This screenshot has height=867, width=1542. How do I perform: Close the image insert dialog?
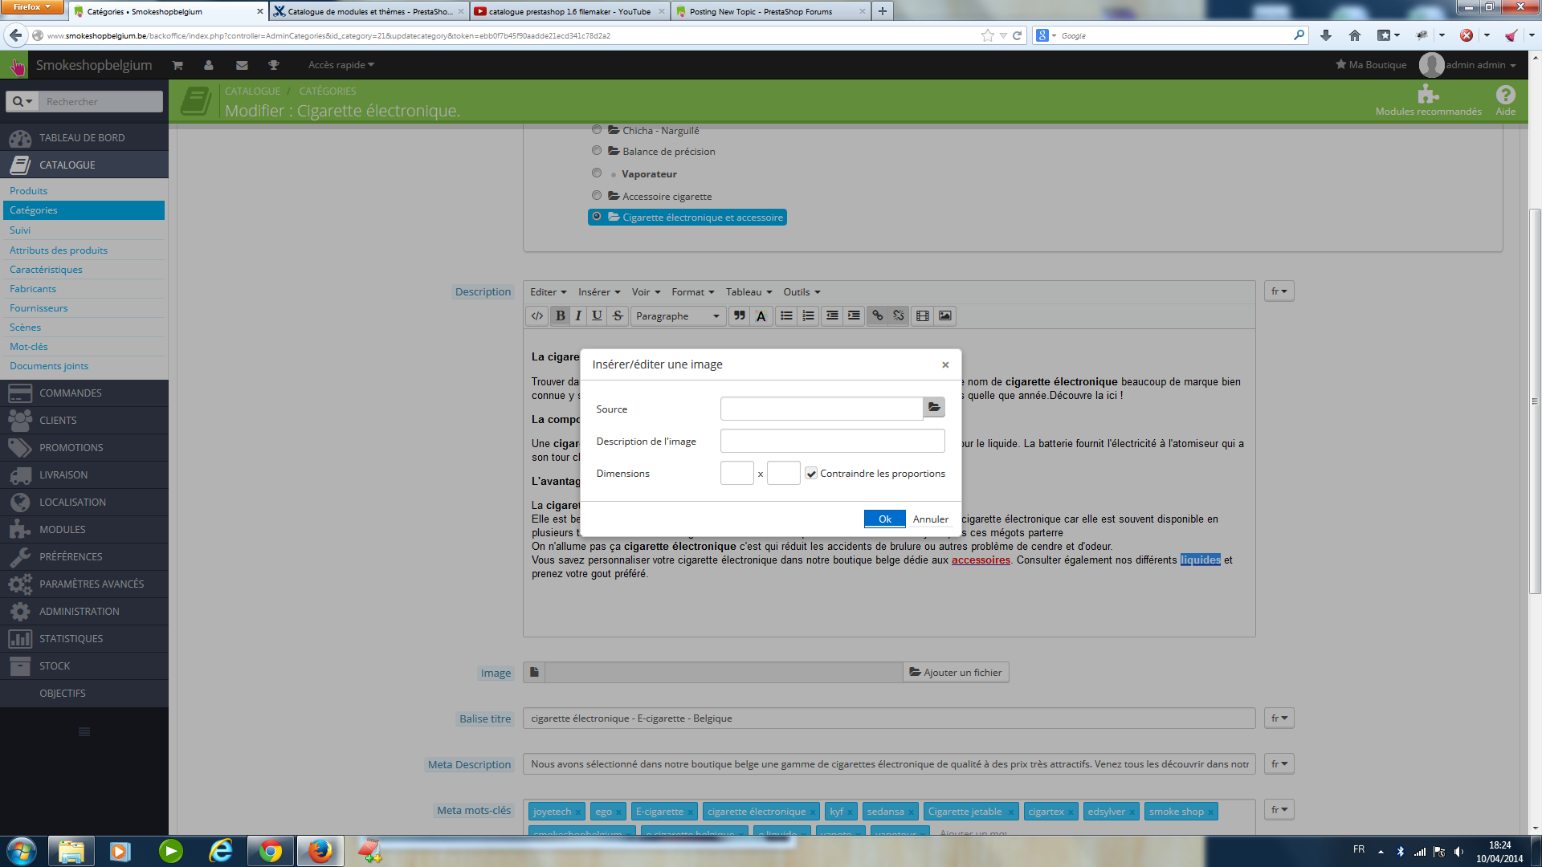click(945, 364)
